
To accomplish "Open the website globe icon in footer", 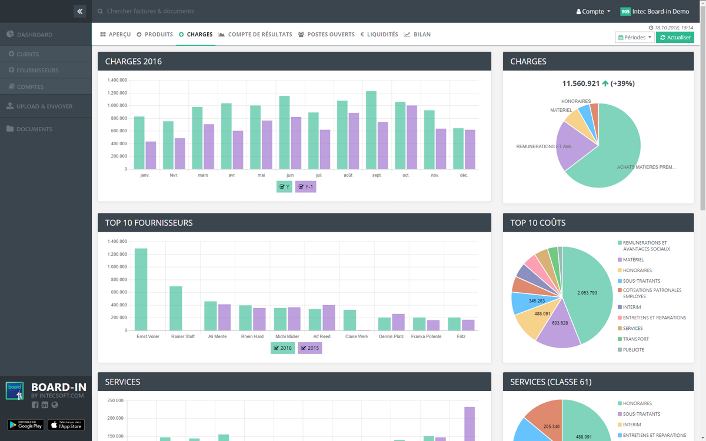I will click(55, 405).
